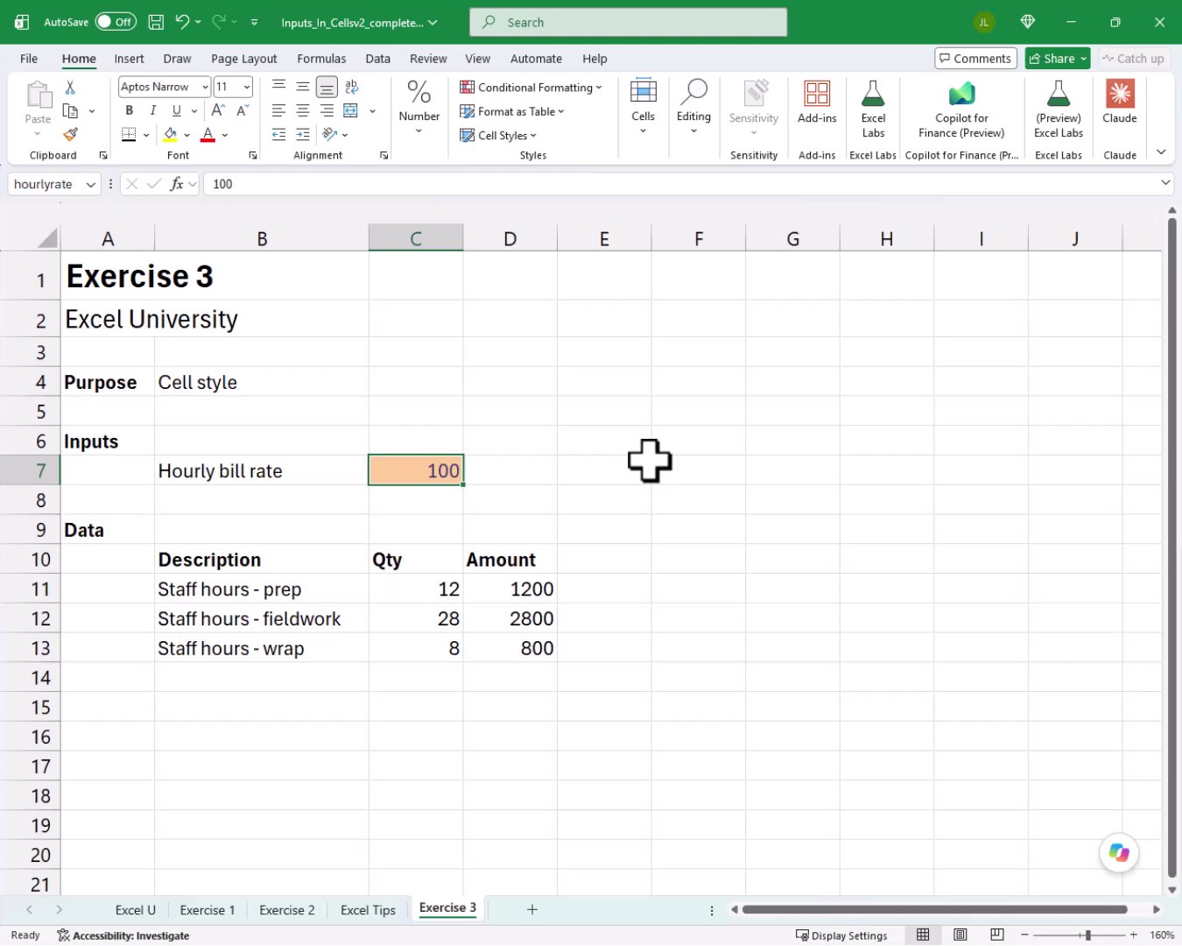Screen dimensions: 1182x946
Task: Click the Copy icon in Clipboard group
Action: click(x=71, y=111)
